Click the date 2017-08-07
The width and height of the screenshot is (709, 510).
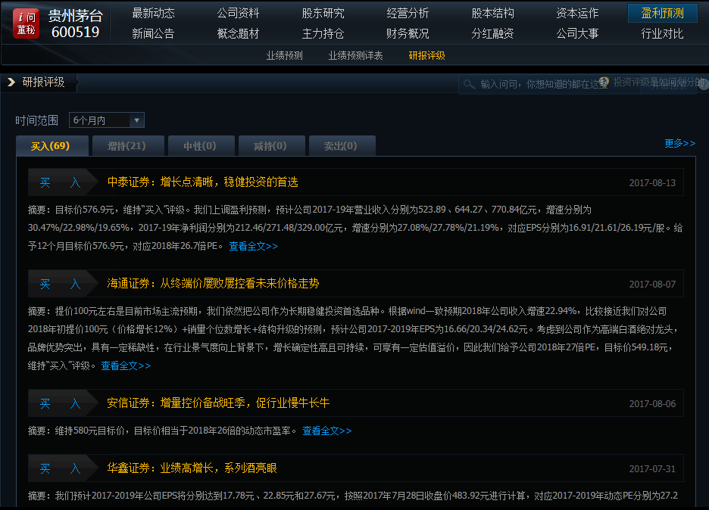click(x=652, y=285)
